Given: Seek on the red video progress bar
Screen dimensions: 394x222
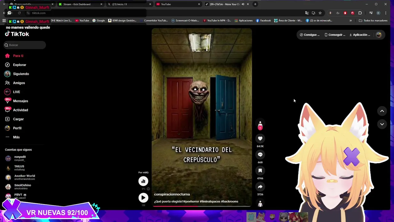Looking at the screenshot, I should click(202, 206).
